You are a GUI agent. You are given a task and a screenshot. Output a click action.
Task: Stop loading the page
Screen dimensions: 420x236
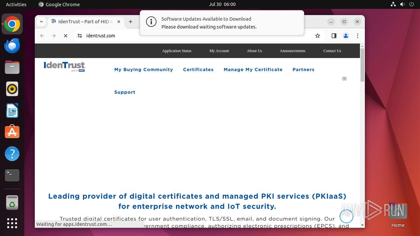[x=66, y=36]
